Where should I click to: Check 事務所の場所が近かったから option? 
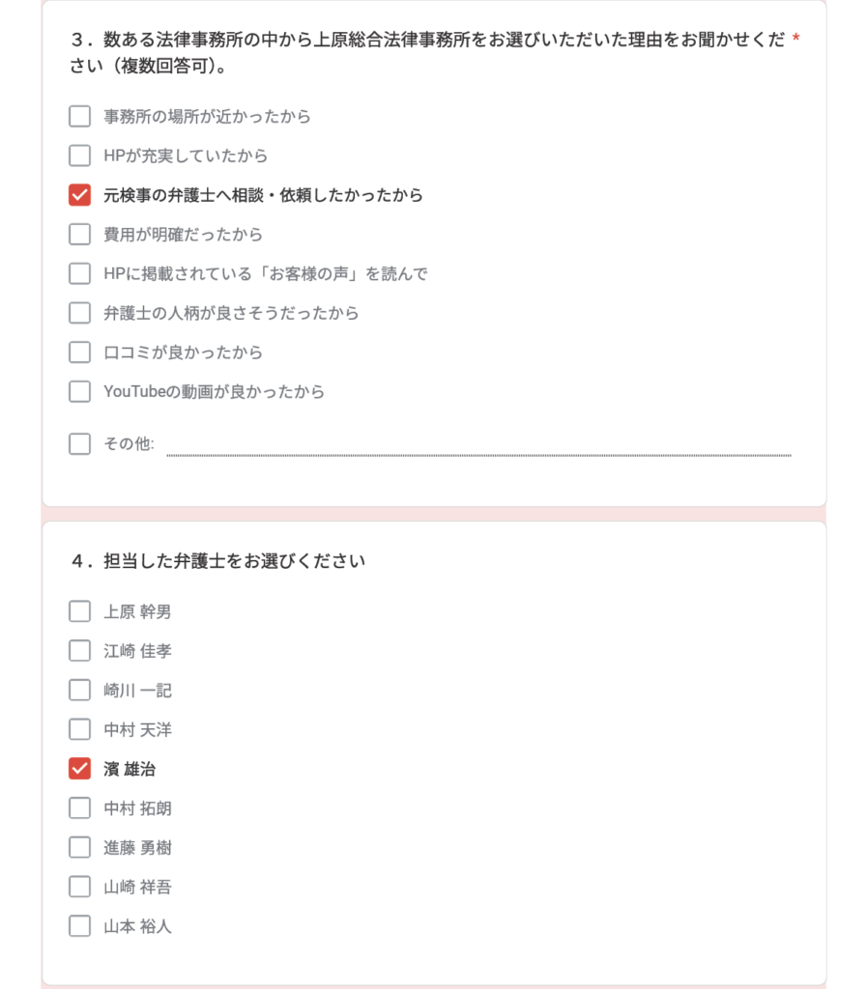[79, 116]
